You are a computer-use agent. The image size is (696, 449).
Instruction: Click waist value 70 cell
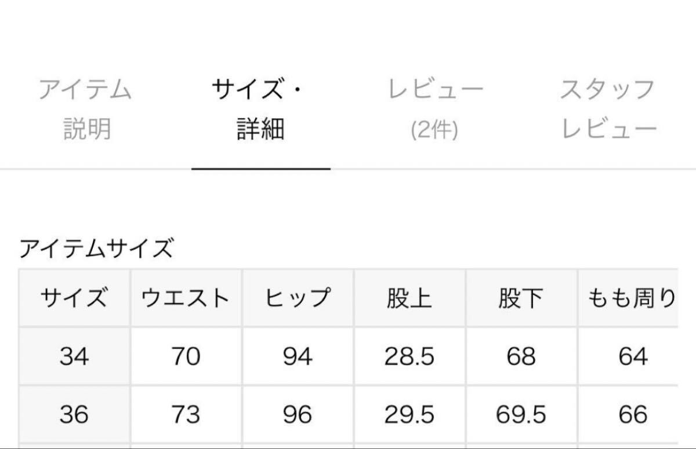point(186,356)
